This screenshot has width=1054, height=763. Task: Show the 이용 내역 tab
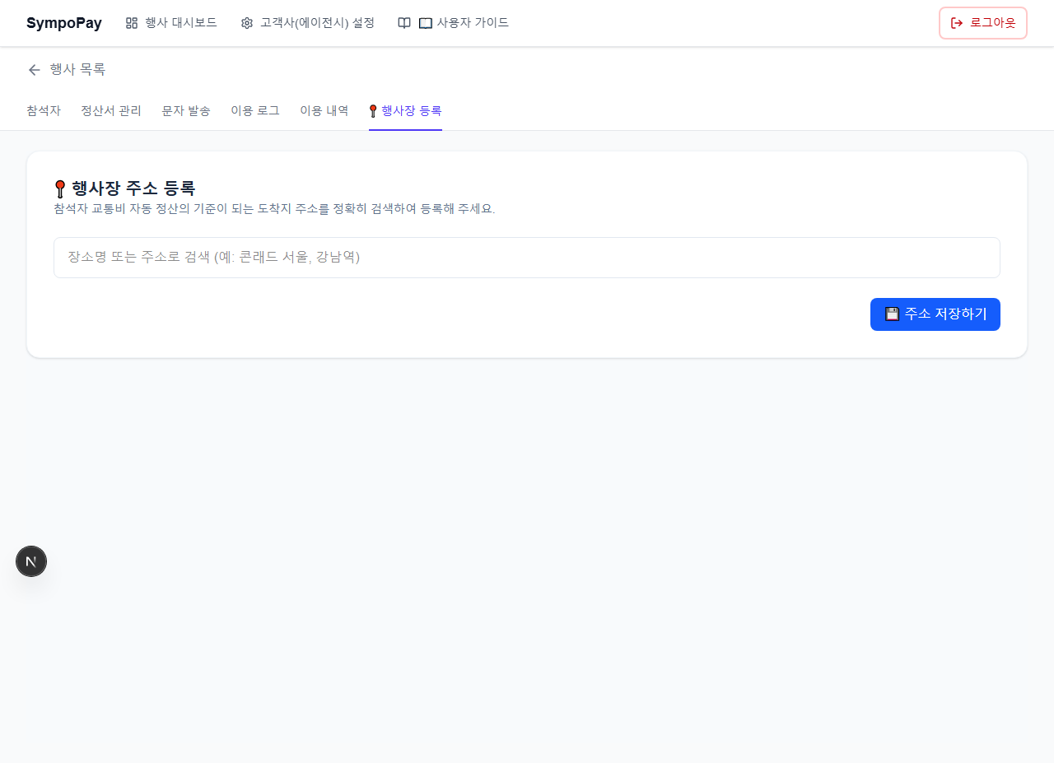(324, 110)
